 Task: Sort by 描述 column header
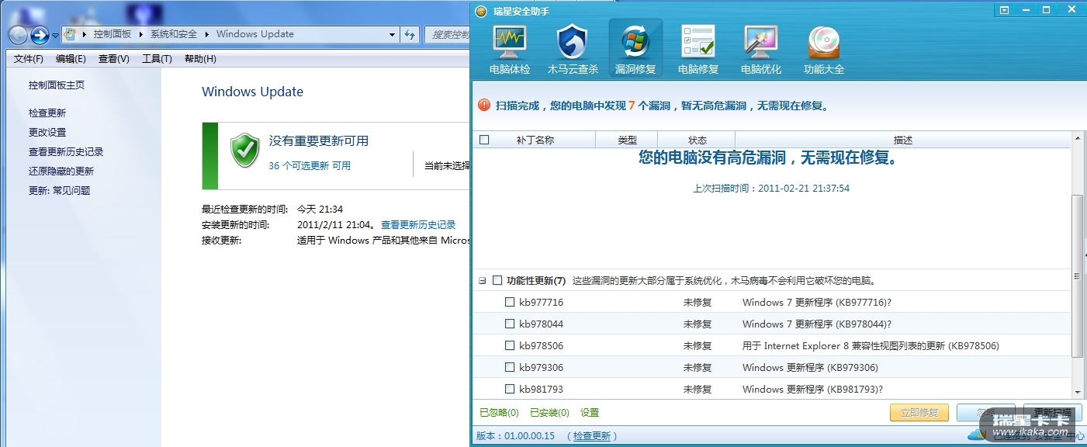903,140
